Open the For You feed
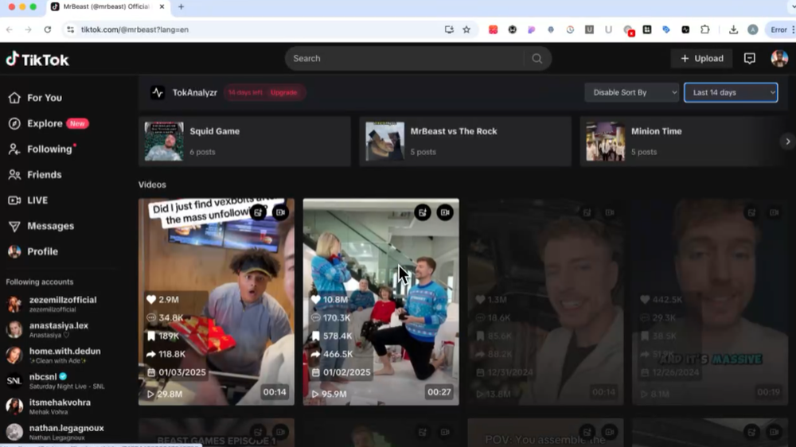This screenshot has width=796, height=447. click(x=35, y=97)
